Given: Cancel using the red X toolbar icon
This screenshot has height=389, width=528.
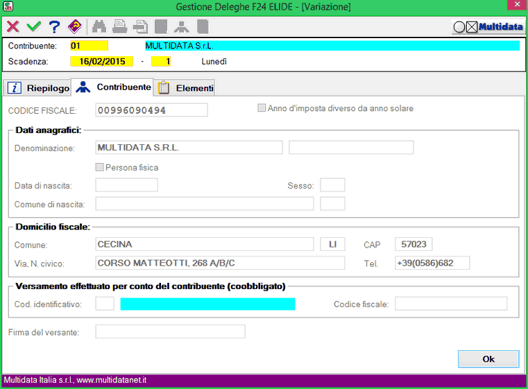Looking at the screenshot, I should [x=13, y=26].
